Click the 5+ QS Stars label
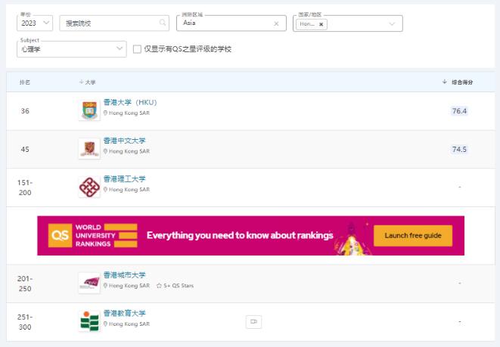Screen dimensions: 500x347 click(x=179, y=286)
